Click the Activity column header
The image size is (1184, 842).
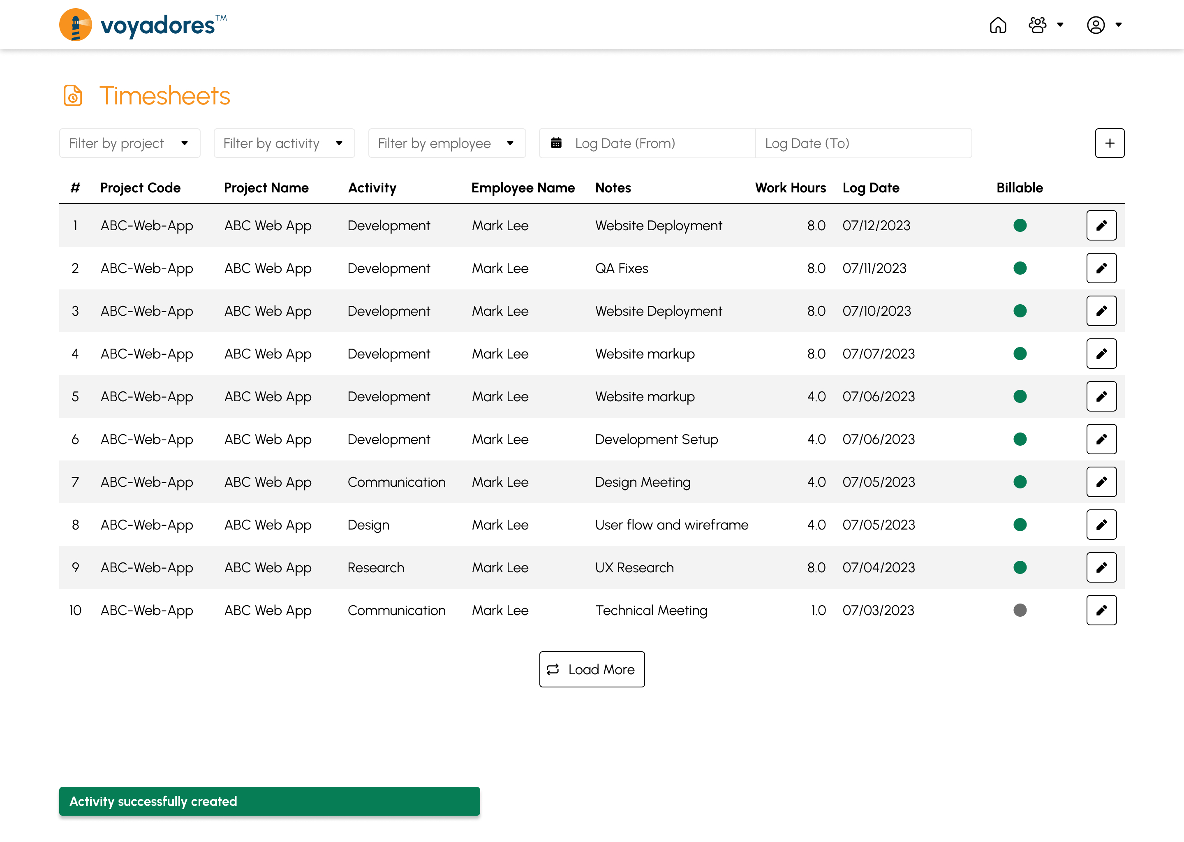tap(372, 188)
